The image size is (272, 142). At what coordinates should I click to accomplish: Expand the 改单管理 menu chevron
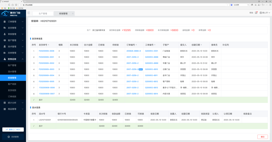point(23,53)
